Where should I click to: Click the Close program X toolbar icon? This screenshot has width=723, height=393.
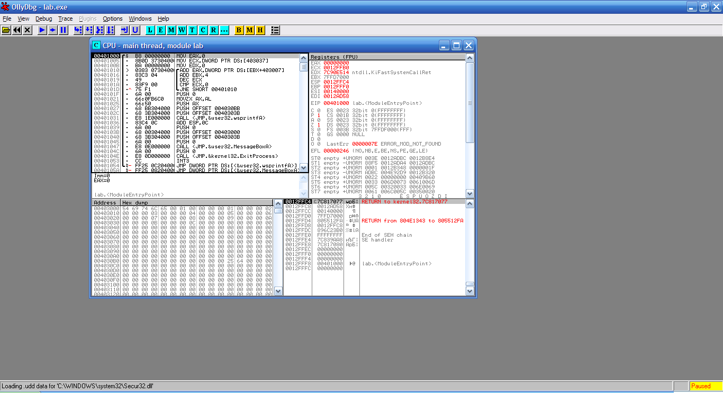[x=28, y=30]
